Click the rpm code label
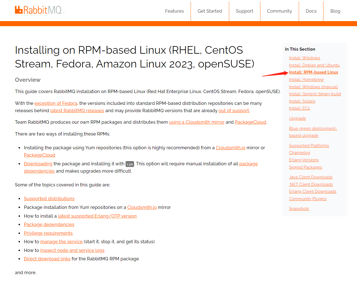Viewport: 357px width, 282px height. tap(130, 164)
